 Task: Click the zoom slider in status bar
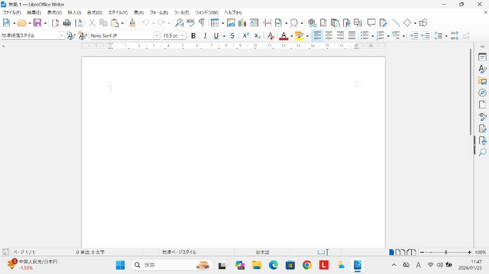[x=446, y=252]
